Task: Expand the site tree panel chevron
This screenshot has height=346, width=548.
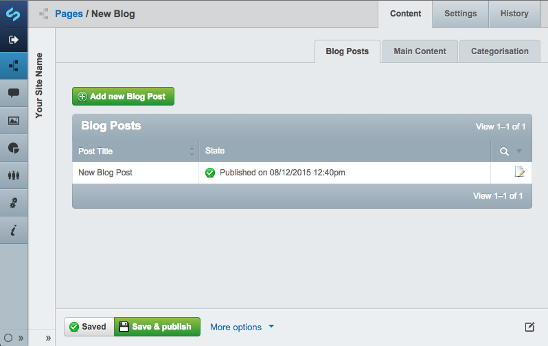Action: (x=48, y=338)
